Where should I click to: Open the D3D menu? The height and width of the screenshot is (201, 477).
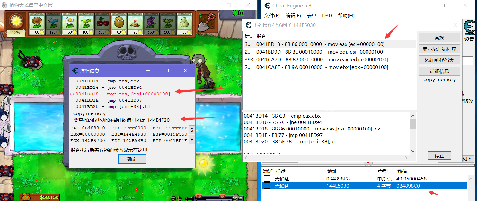[327, 16]
